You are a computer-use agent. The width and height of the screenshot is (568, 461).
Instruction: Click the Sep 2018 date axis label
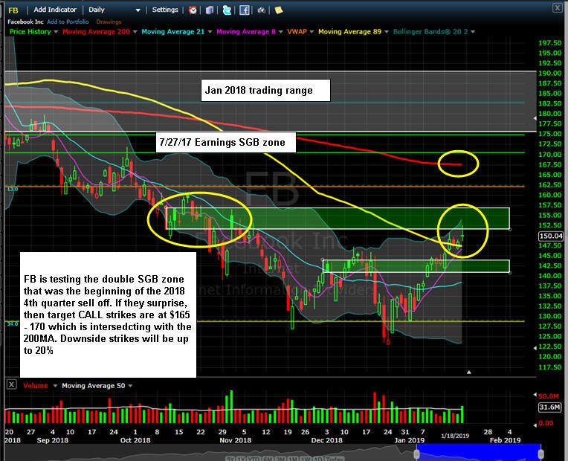(x=53, y=440)
